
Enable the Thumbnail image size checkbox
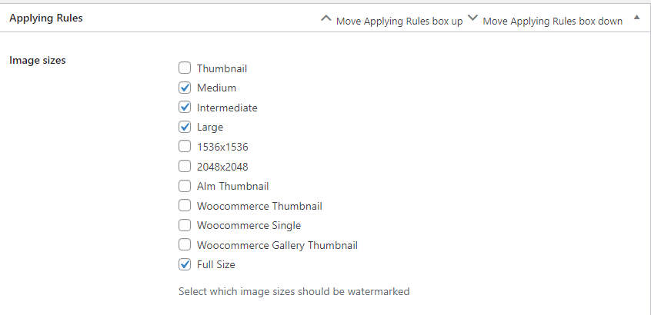(185, 68)
